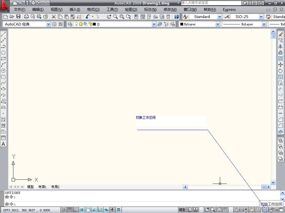Insert a Table from draw toolbar
The height and width of the screenshot is (213, 285).
(3, 138)
